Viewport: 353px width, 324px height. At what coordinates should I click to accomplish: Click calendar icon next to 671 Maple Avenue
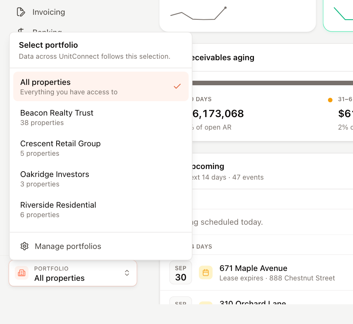[206, 273]
